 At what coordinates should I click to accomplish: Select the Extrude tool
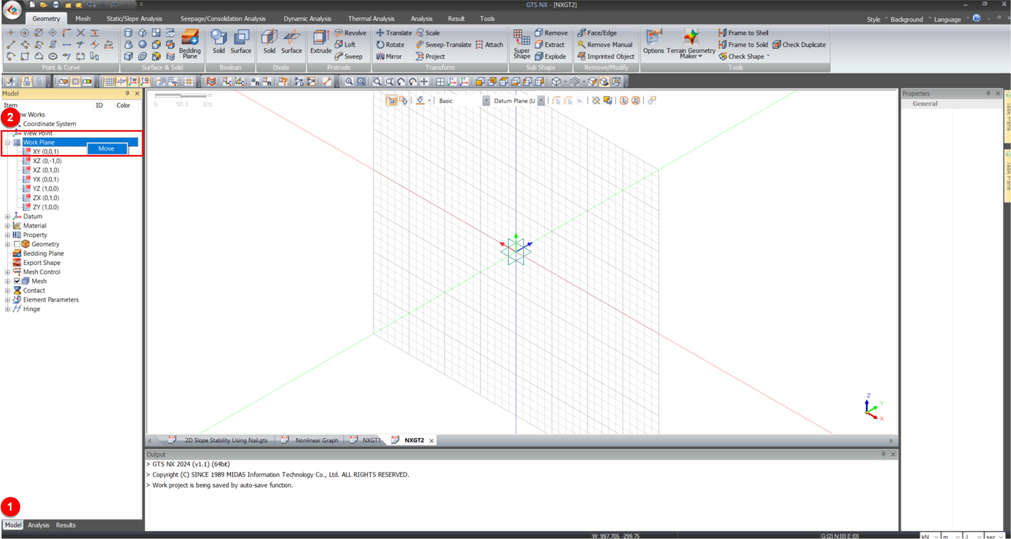click(321, 42)
